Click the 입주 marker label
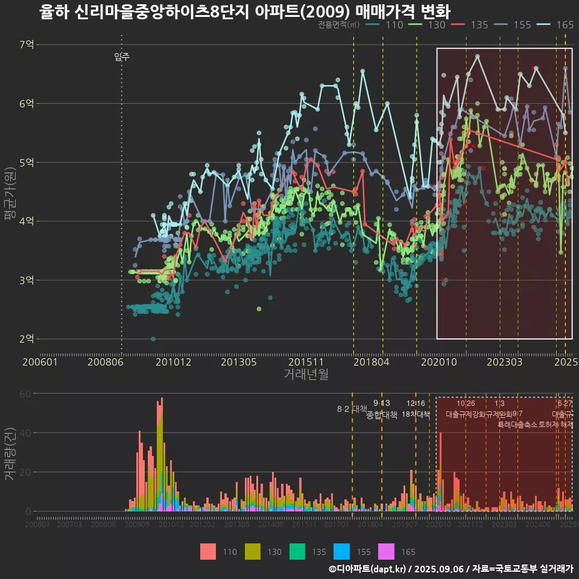 [x=122, y=57]
